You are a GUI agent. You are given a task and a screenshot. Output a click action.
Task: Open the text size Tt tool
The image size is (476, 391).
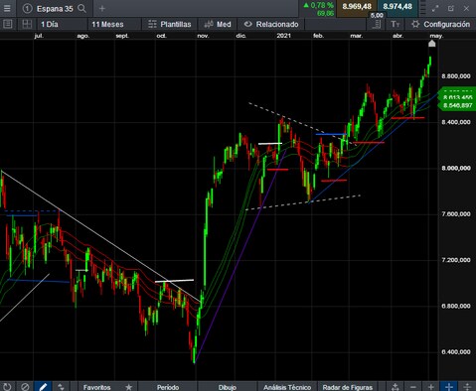tap(396, 24)
